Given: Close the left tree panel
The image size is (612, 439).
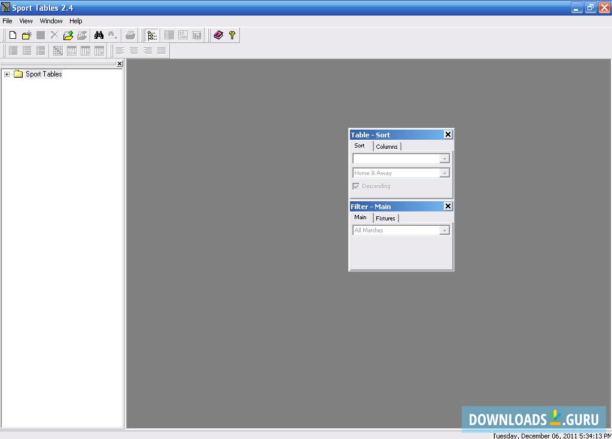Looking at the screenshot, I should pos(120,63).
